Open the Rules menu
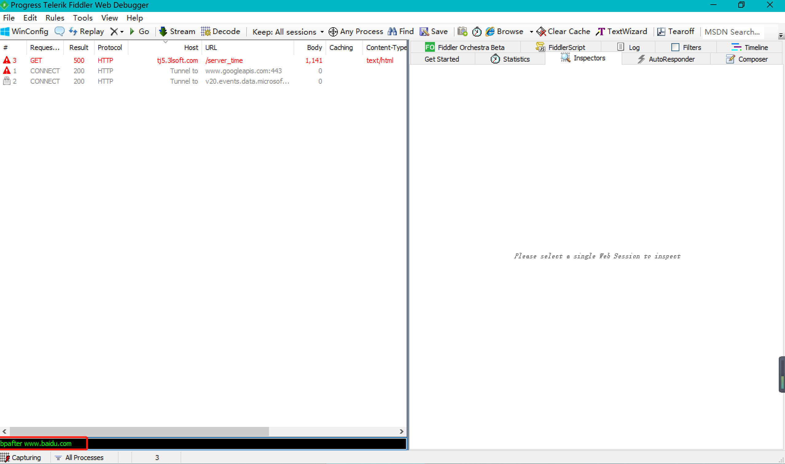The width and height of the screenshot is (785, 464). (54, 18)
